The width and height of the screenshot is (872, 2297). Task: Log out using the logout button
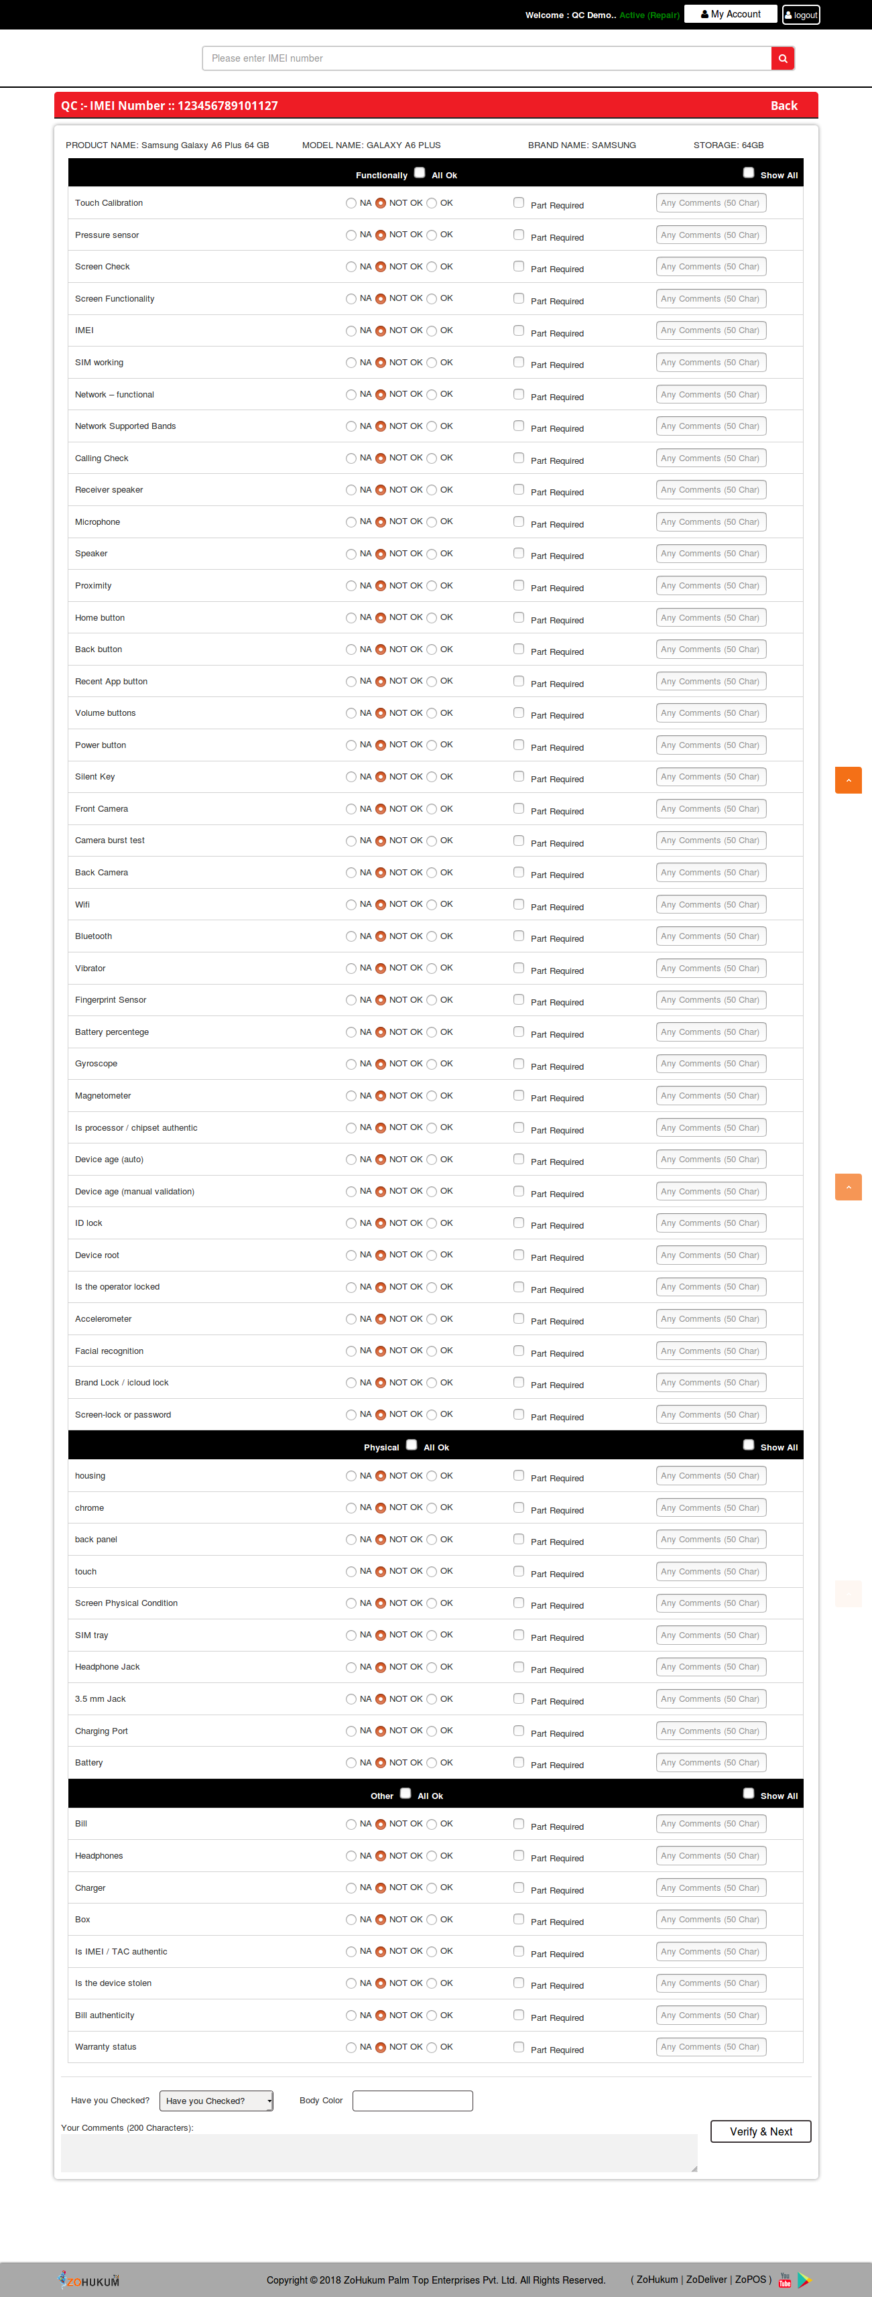coord(801,15)
